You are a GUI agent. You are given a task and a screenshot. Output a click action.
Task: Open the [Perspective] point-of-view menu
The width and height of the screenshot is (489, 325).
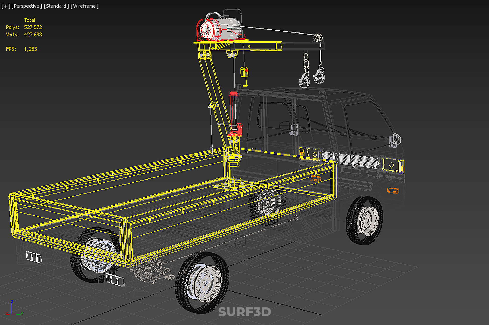click(27, 6)
